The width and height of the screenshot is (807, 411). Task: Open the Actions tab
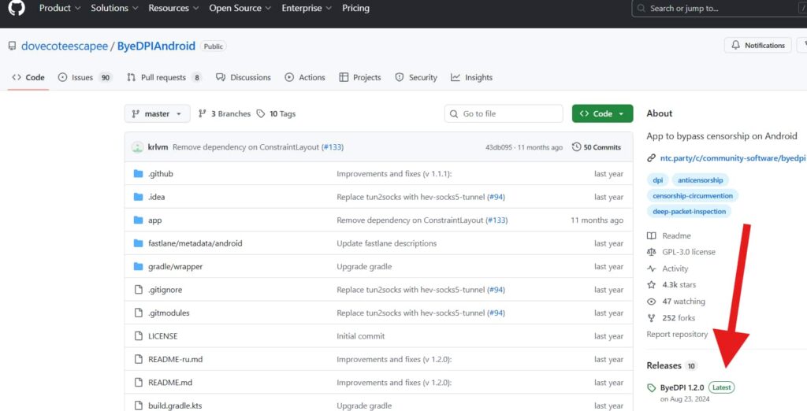click(x=305, y=77)
